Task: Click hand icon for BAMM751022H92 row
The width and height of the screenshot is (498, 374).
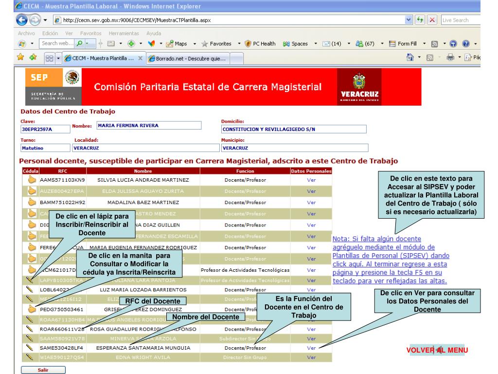Action: pyautogui.click(x=32, y=202)
